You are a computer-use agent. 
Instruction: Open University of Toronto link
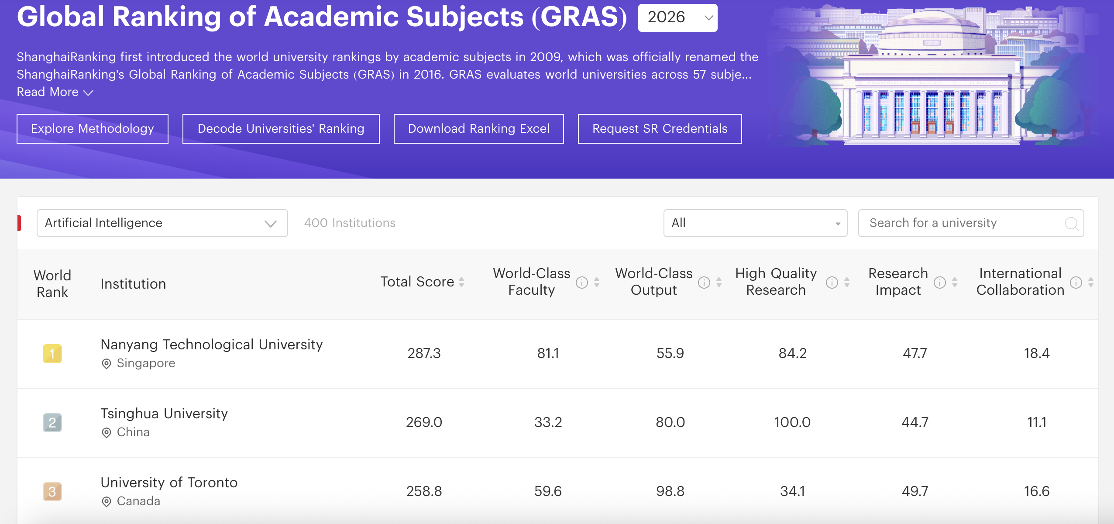[x=169, y=483]
